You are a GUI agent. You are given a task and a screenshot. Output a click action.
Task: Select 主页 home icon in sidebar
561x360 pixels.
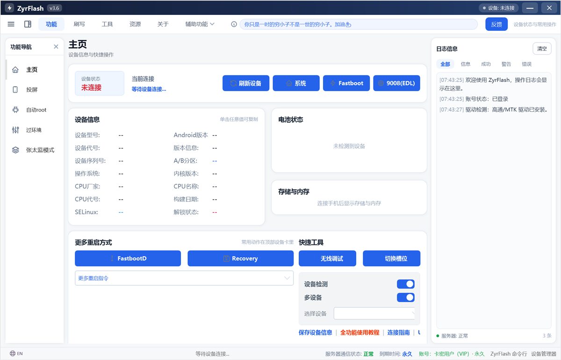[15, 70]
